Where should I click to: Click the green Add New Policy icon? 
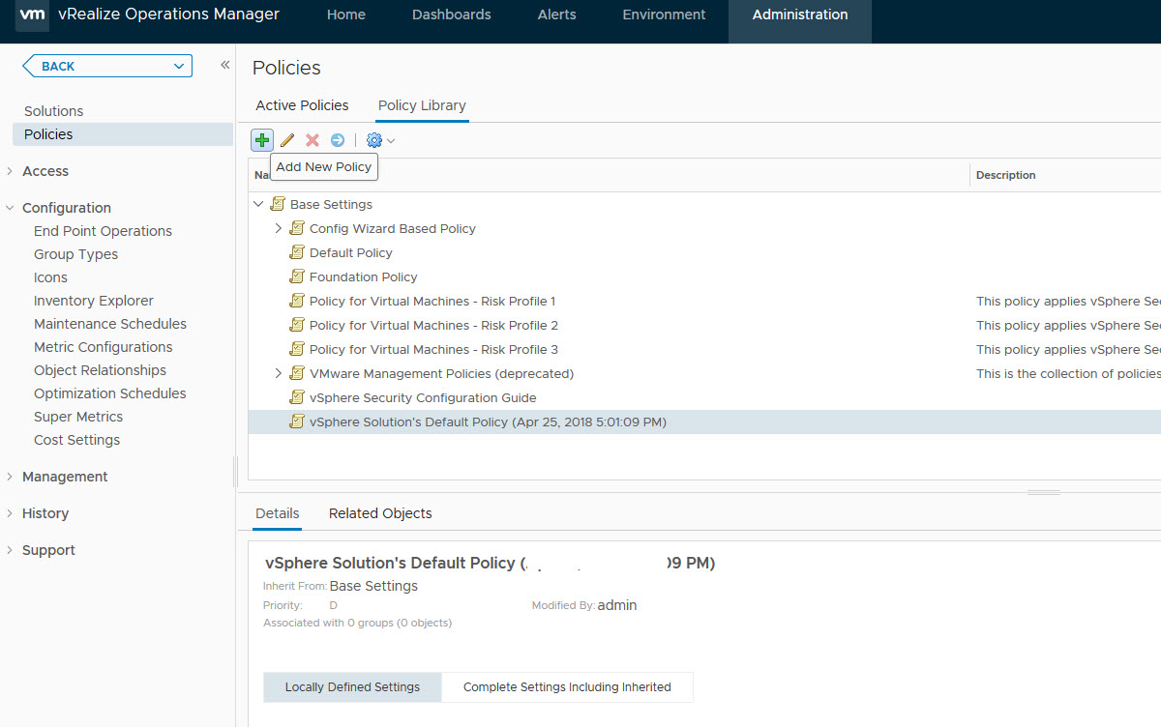point(262,140)
